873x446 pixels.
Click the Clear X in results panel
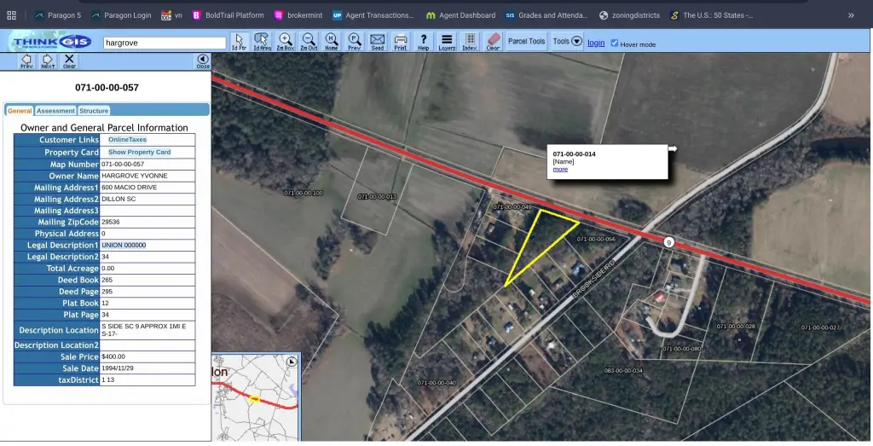click(x=69, y=61)
